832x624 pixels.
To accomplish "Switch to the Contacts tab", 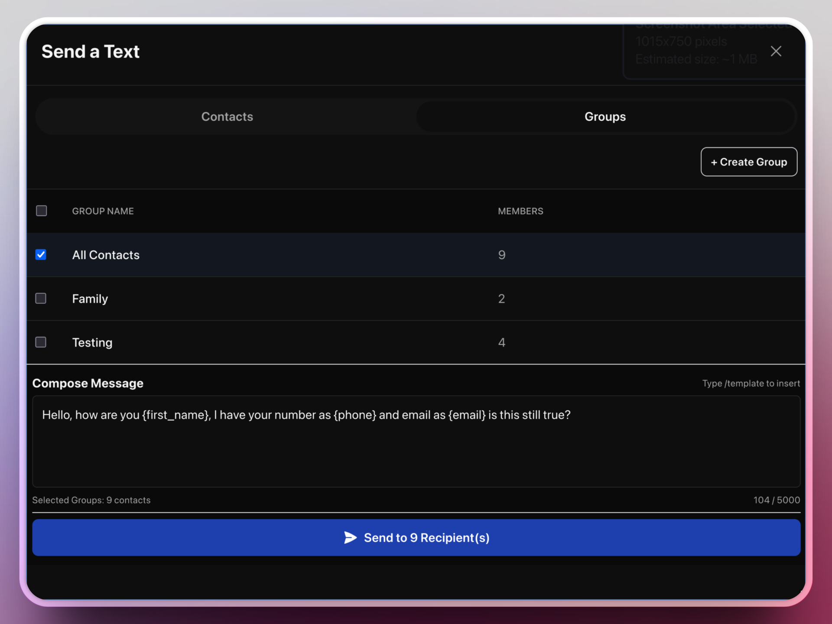I will tap(227, 117).
